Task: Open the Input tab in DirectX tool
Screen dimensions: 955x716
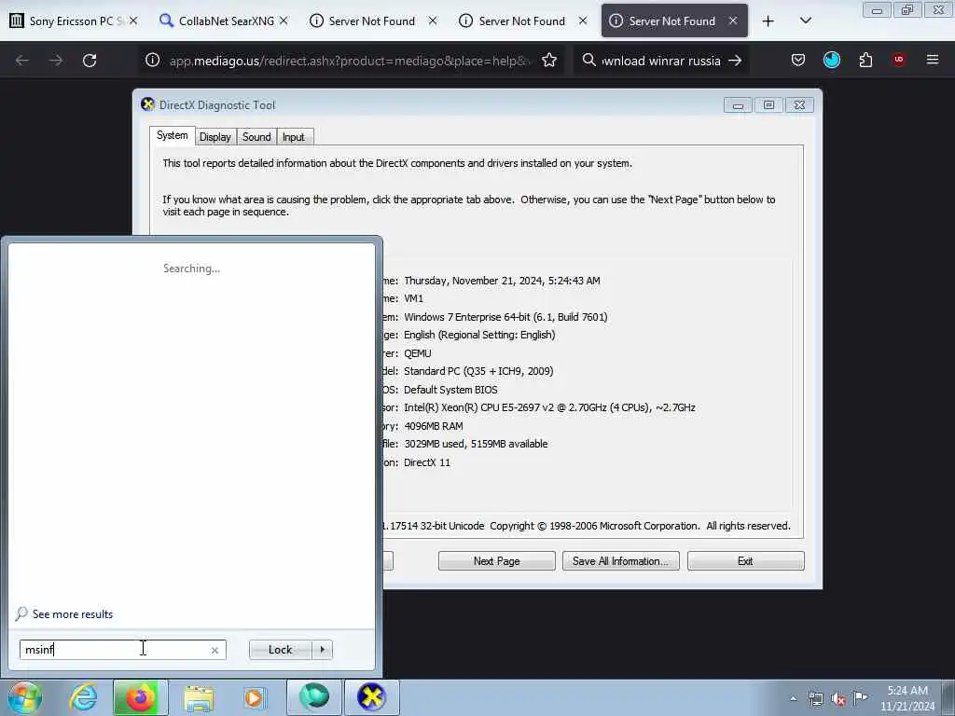Action: click(294, 137)
